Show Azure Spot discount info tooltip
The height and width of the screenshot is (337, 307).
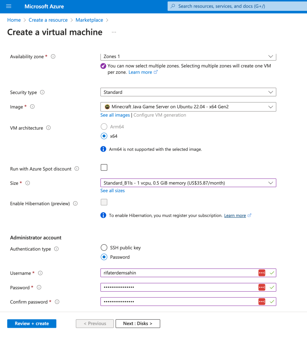(x=77, y=169)
